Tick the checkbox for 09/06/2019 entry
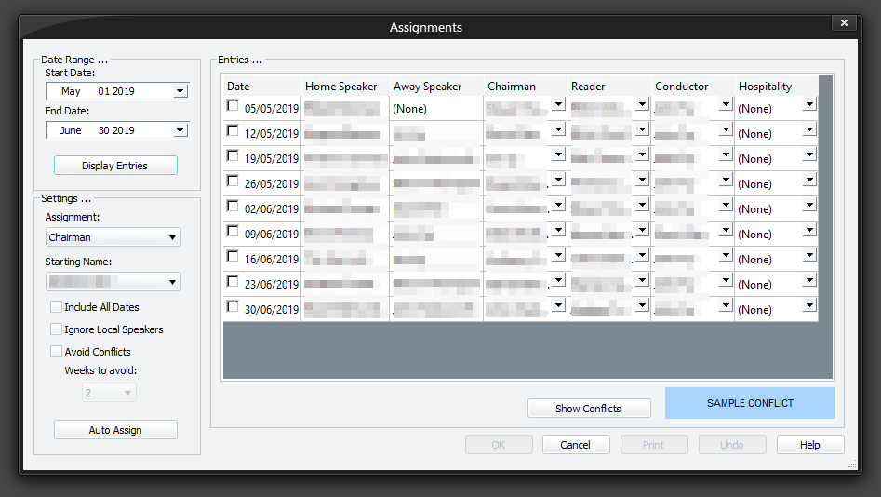This screenshot has width=881, height=497. click(x=233, y=231)
